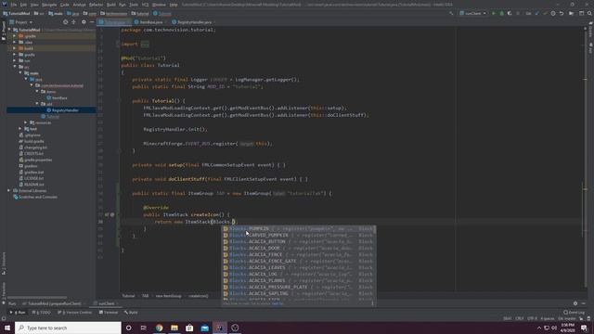Open Microsoft Store from taskbar

[x=189, y=328]
